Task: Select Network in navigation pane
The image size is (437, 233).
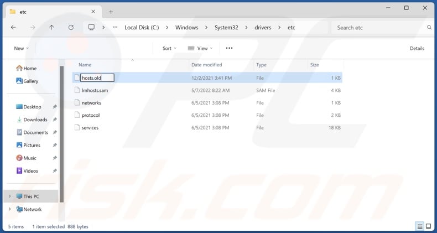Action: pyautogui.click(x=29, y=209)
